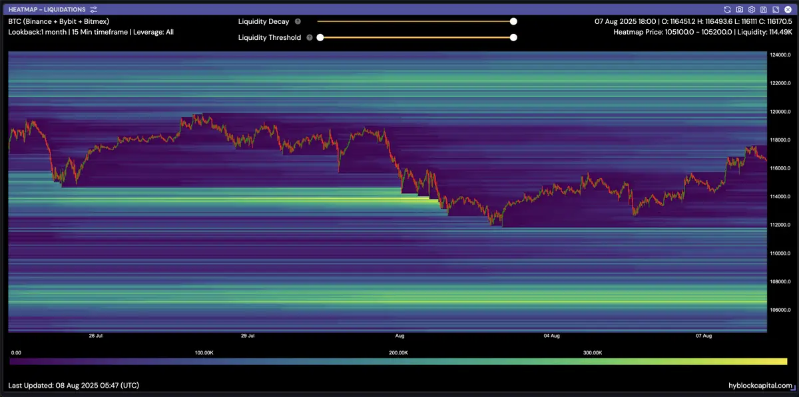799x397 pixels.
Task: Click the 200.00K color scale label
Action: point(398,352)
